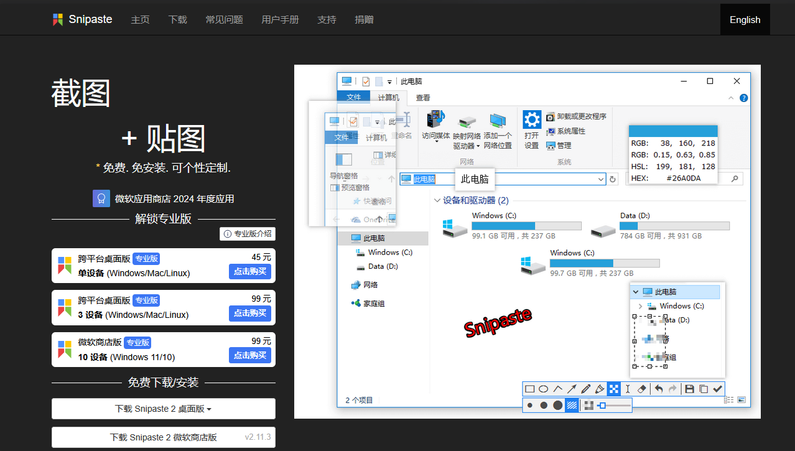Open the 支持 nav item
This screenshot has width=795, height=451.
tap(327, 19)
